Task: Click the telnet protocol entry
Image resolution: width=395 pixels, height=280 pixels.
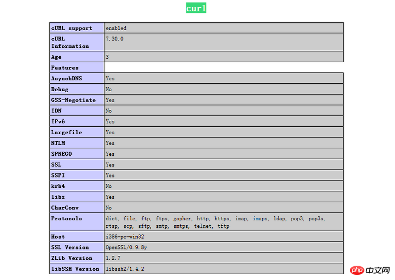Action: pos(203,226)
